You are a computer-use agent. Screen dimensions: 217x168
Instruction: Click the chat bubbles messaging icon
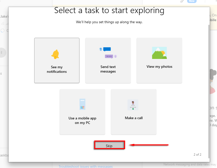tap(108, 53)
